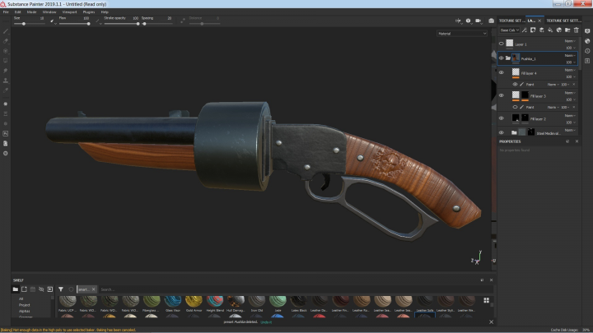Screen dimensions: 593x333
Task: Click the Undo it link in notification
Action: 266,322
